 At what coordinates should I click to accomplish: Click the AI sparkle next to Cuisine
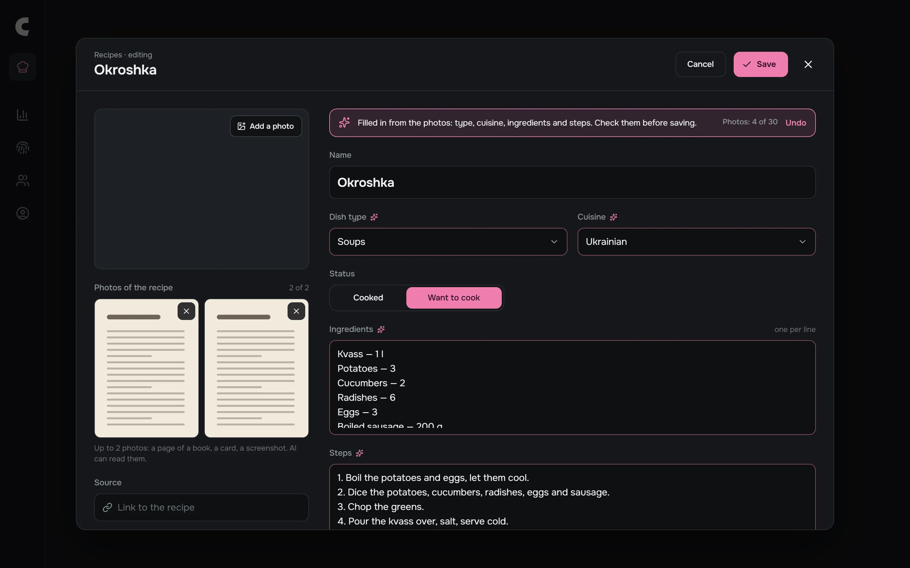coord(614,217)
